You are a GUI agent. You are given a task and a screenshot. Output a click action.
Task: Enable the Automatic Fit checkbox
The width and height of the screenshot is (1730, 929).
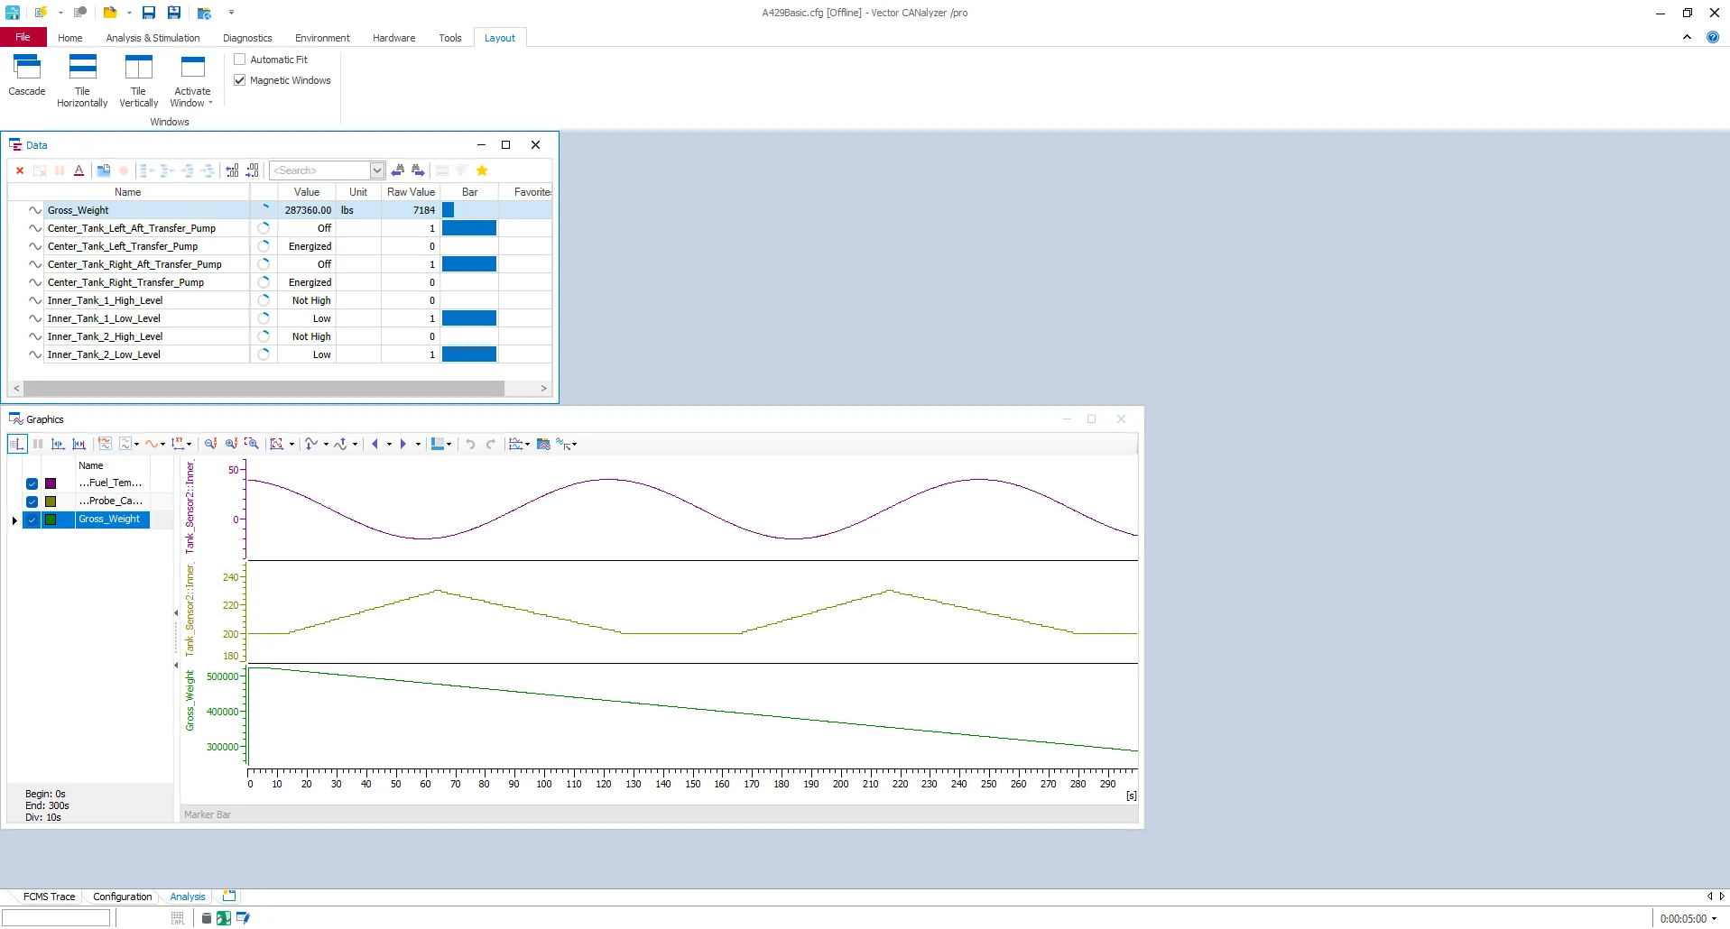240,60
